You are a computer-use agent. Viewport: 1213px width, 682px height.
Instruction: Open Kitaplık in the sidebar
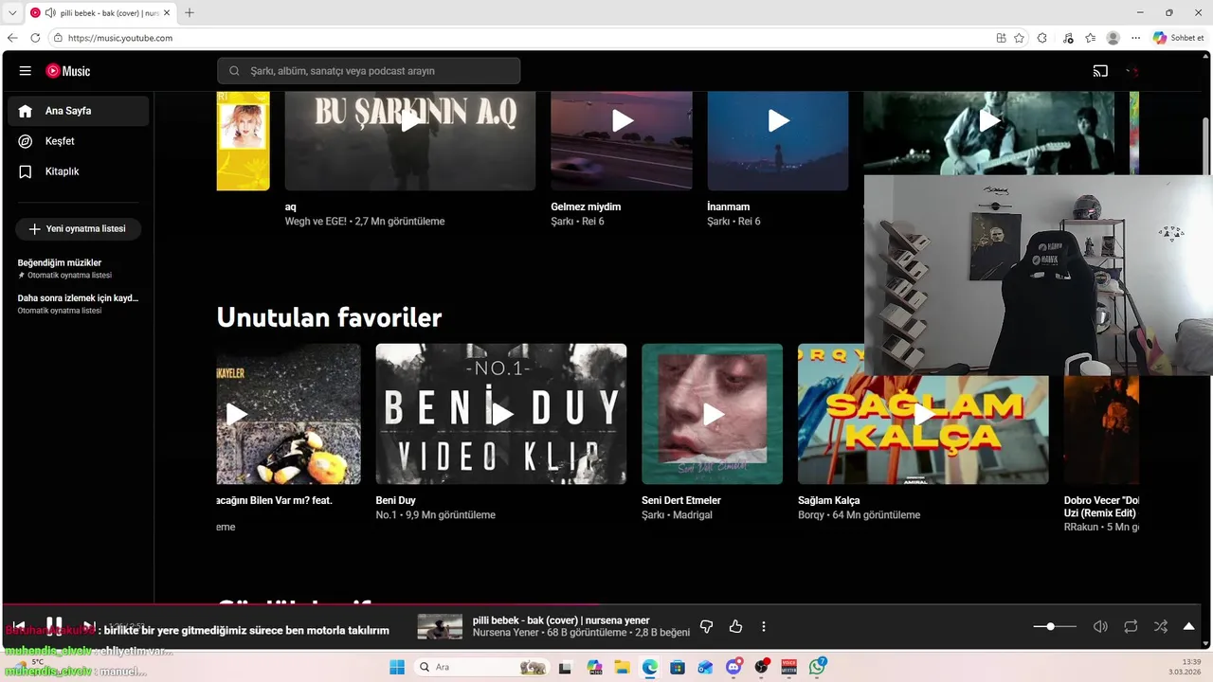(x=79, y=171)
